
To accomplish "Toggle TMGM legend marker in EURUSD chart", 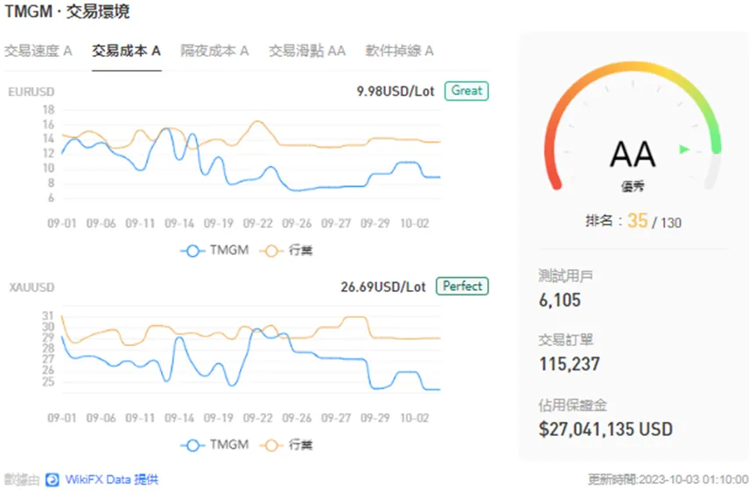I will tap(192, 251).
